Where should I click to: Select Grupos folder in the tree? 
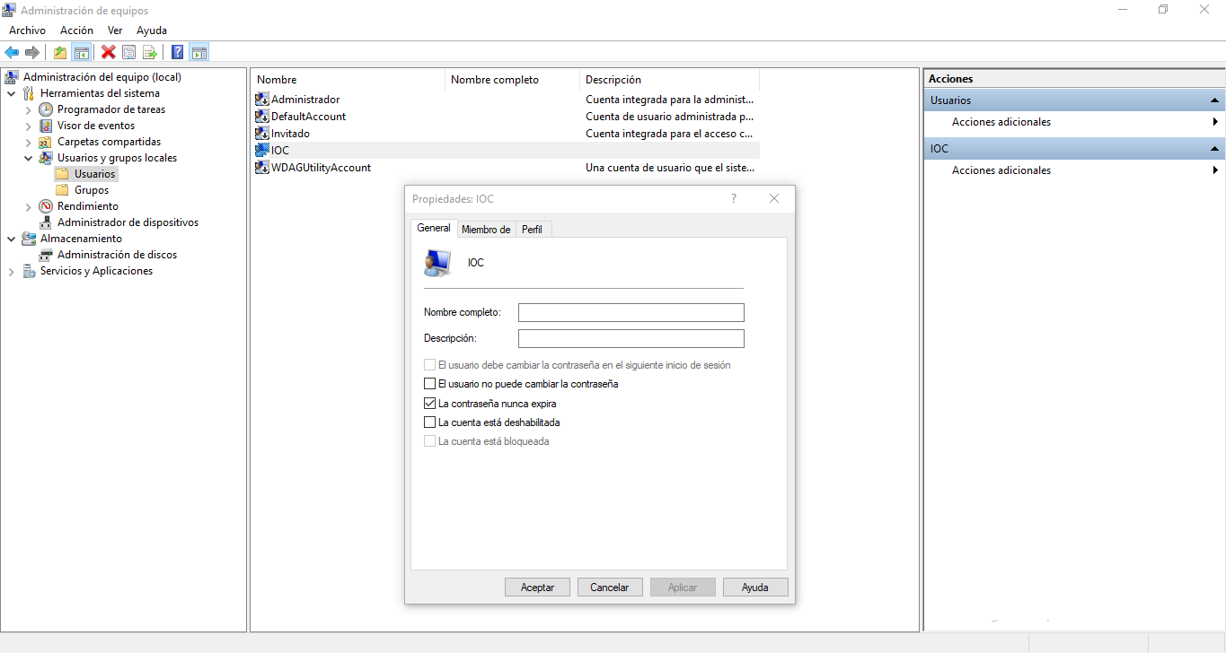92,190
